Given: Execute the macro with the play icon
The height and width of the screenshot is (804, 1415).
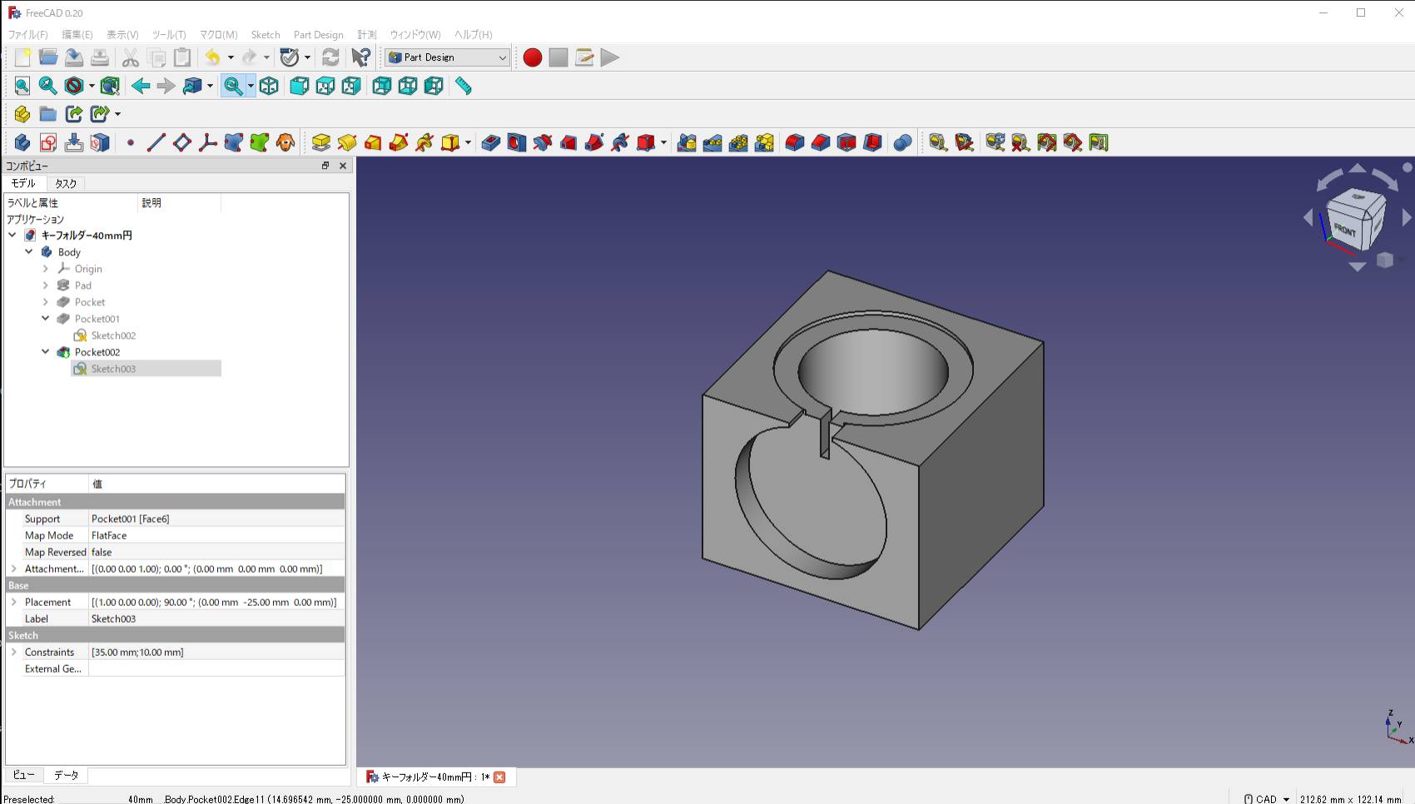Looking at the screenshot, I should point(610,57).
